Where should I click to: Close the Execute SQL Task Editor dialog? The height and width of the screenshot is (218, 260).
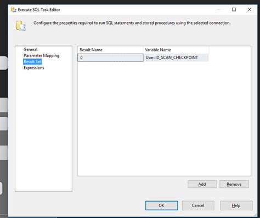click(250, 9)
